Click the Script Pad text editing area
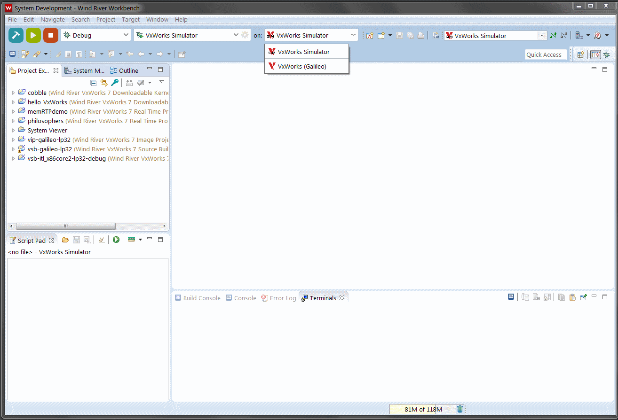This screenshot has height=420, width=618. pyautogui.click(x=88, y=329)
